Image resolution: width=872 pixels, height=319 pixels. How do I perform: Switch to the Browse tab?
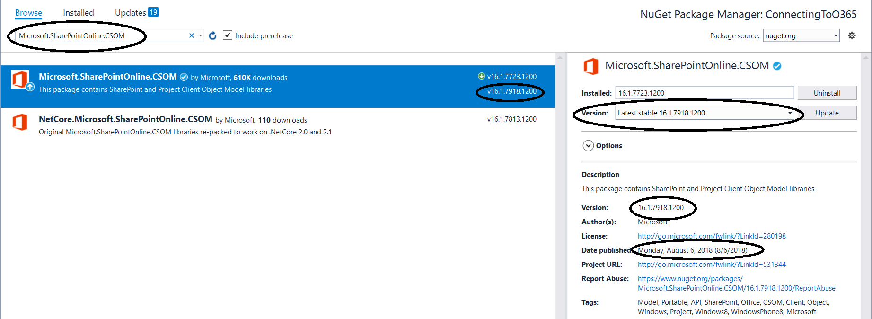click(28, 13)
